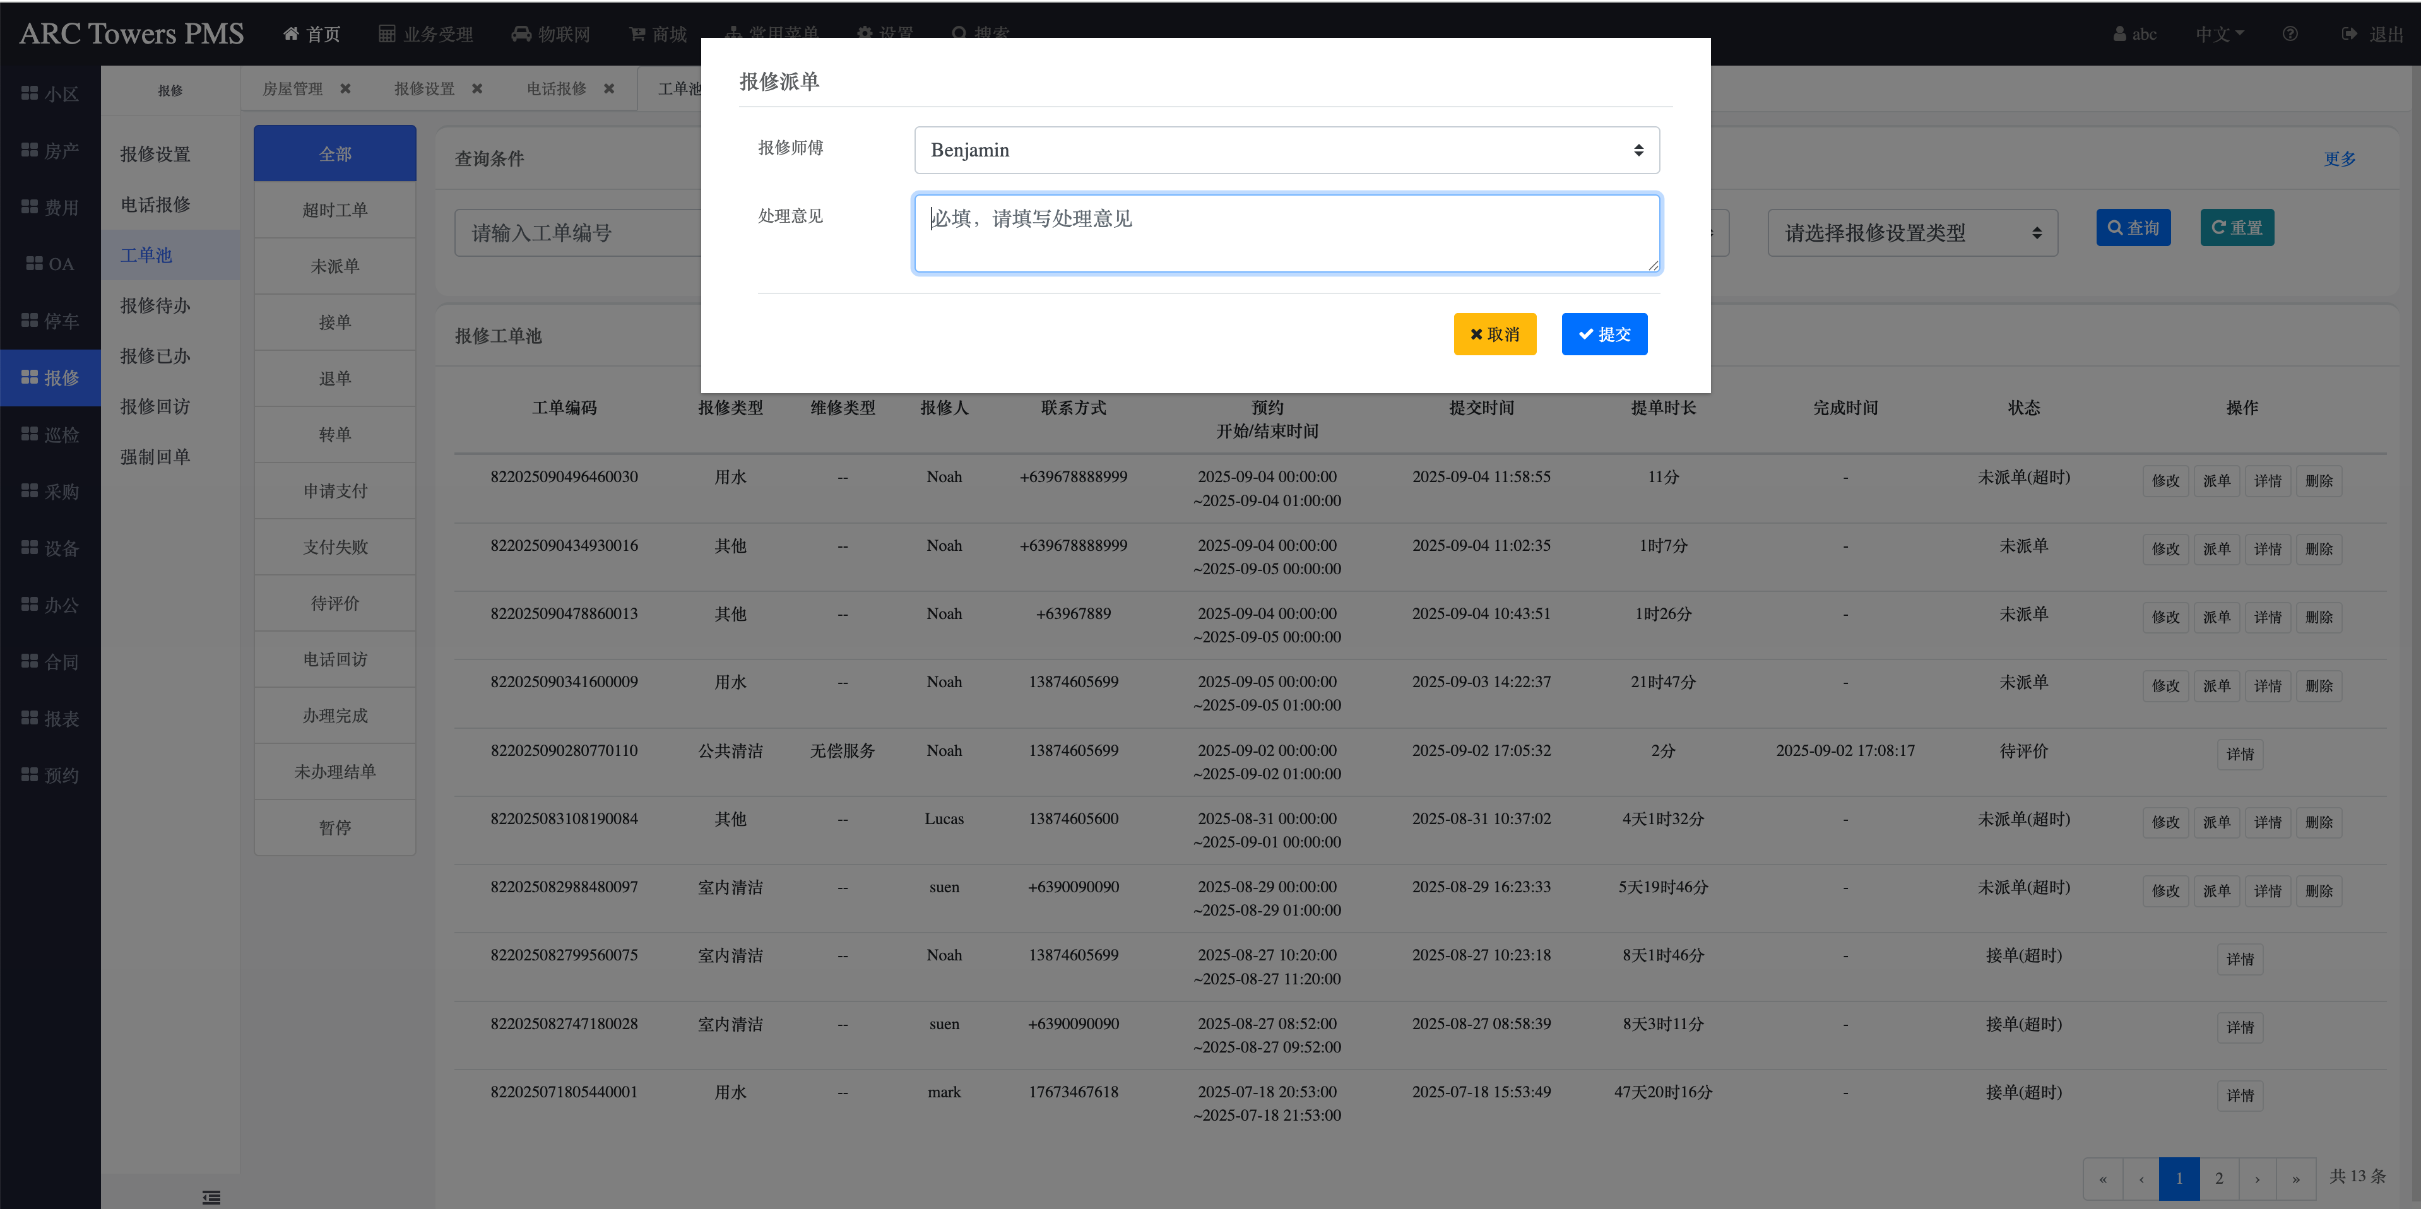Click the help question mark icon
This screenshot has height=1209, width=2421.
2290,34
